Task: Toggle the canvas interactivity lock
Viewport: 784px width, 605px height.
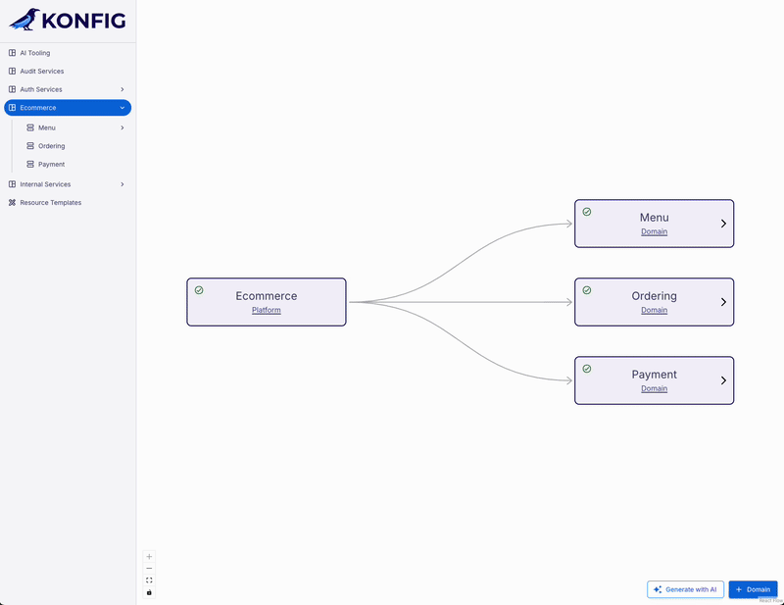Action: 149,592
